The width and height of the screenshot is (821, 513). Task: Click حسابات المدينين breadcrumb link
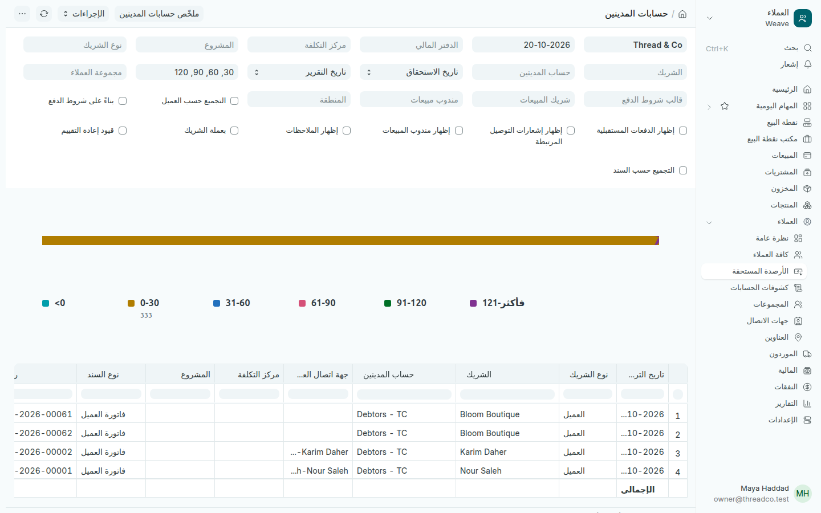tap(636, 14)
